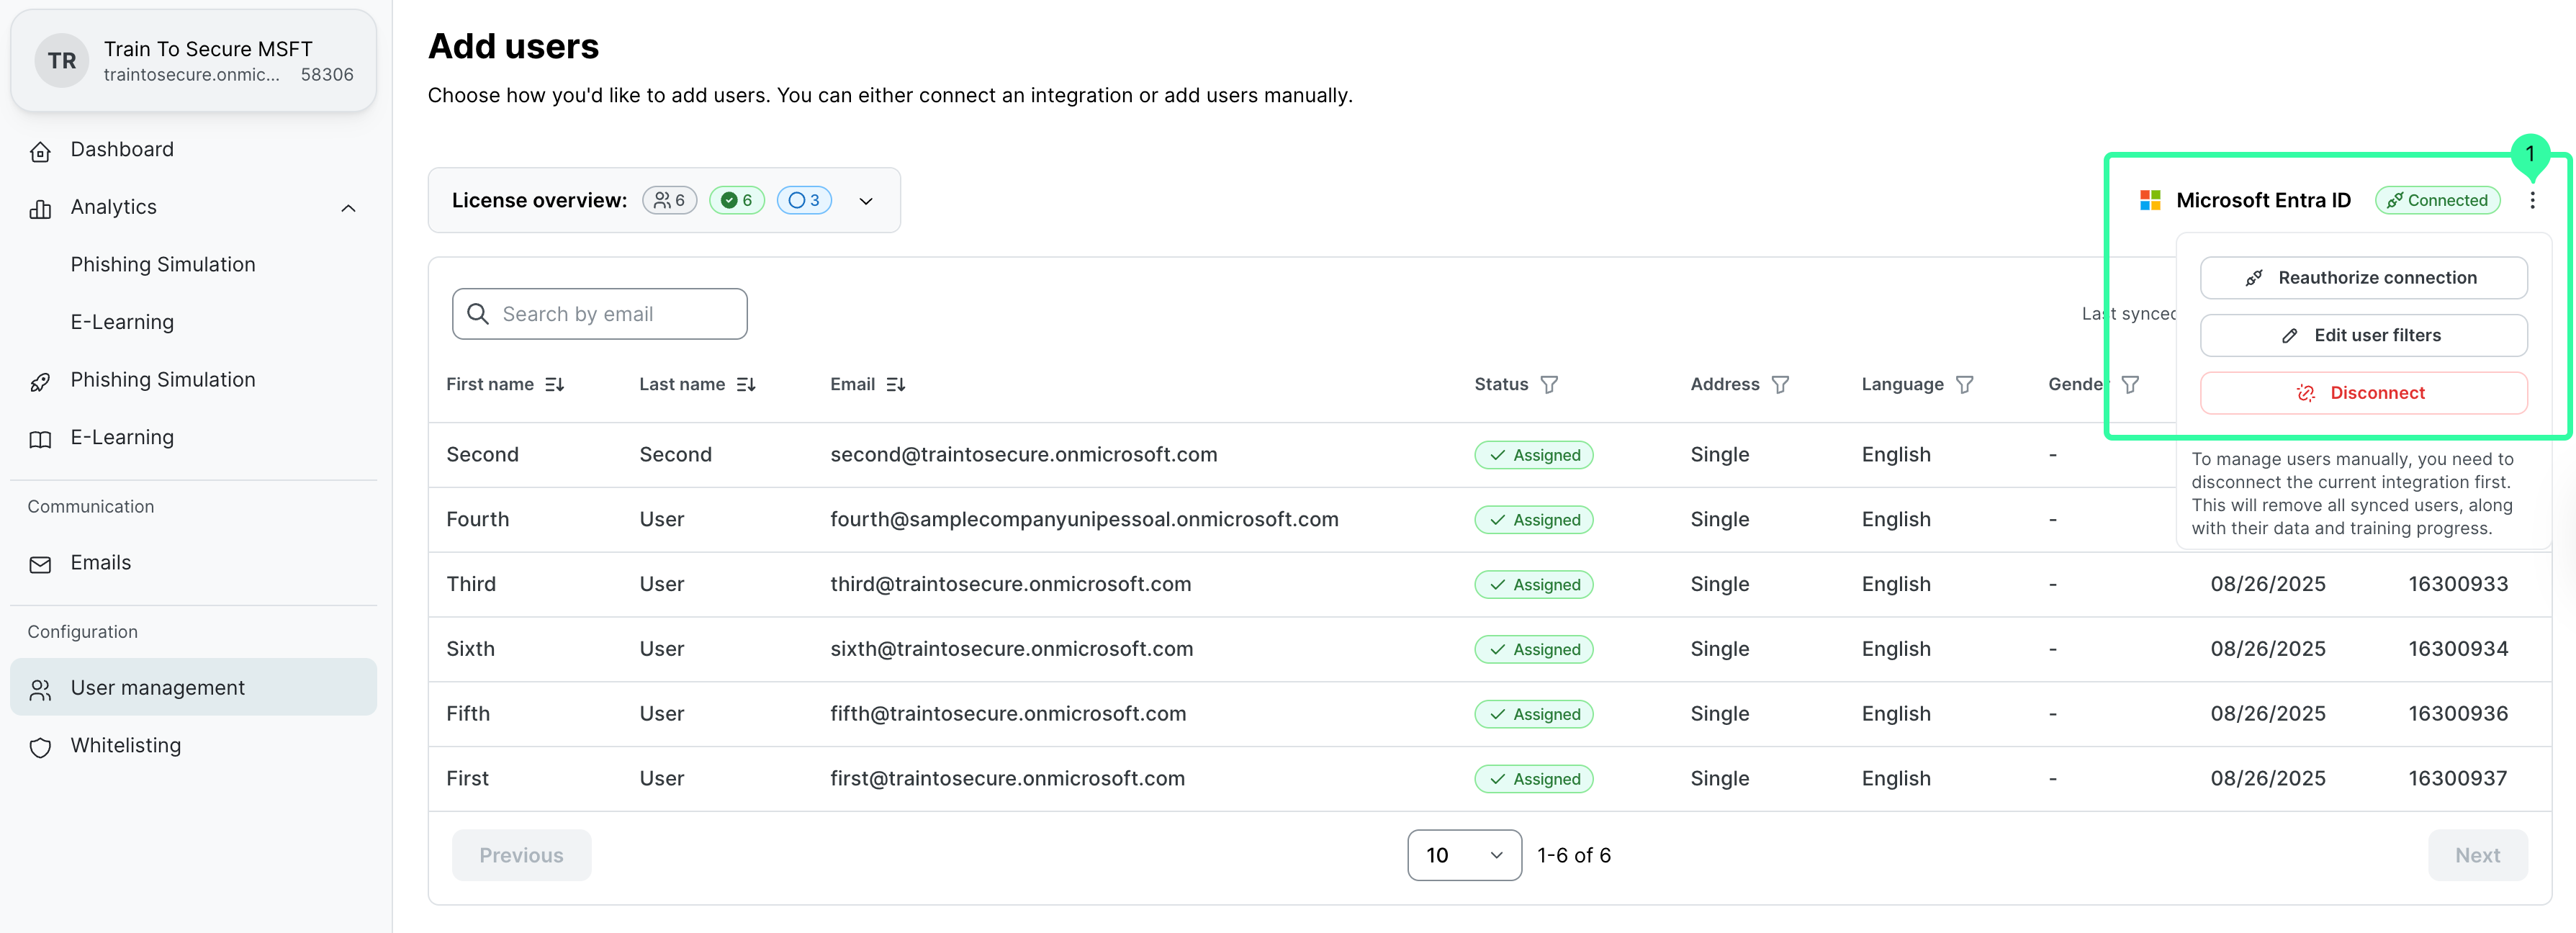The height and width of the screenshot is (933, 2576).
Task: Collapse the Analytics sidebar section
Action: pyautogui.click(x=348, y=208)
